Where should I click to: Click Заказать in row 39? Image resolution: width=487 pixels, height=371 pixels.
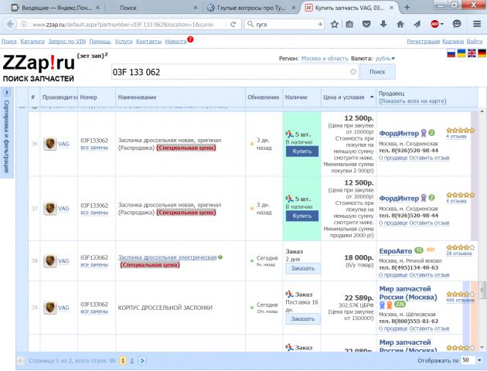[x=303, y=318]
